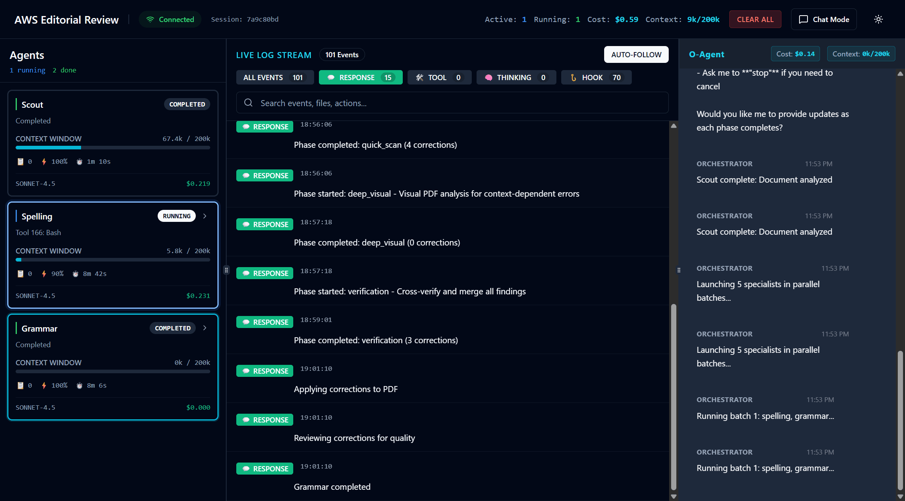Disable the RESPONSE event filter
This screenshot has width=905, height=501.
360,77
